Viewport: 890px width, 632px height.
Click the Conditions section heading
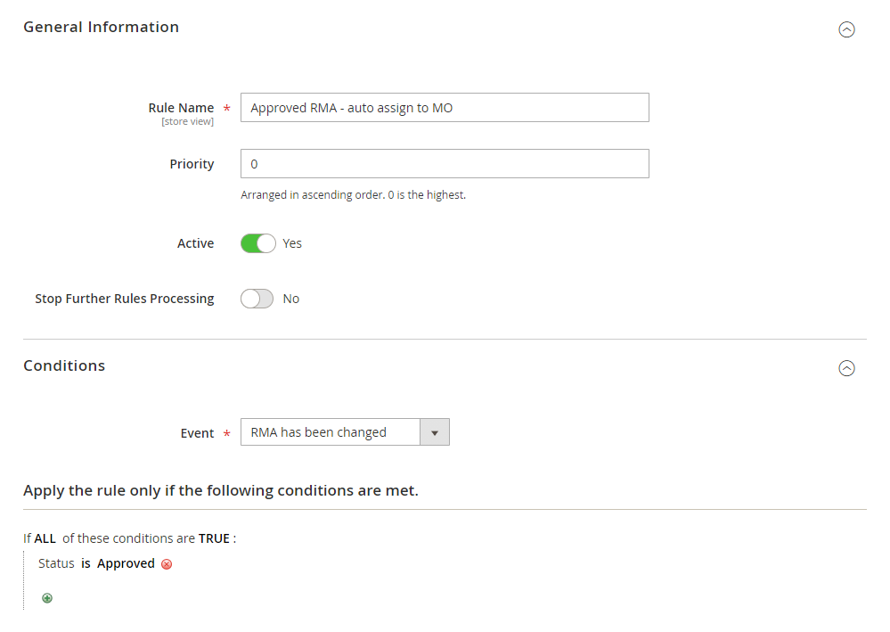click(x=64, y=365)
